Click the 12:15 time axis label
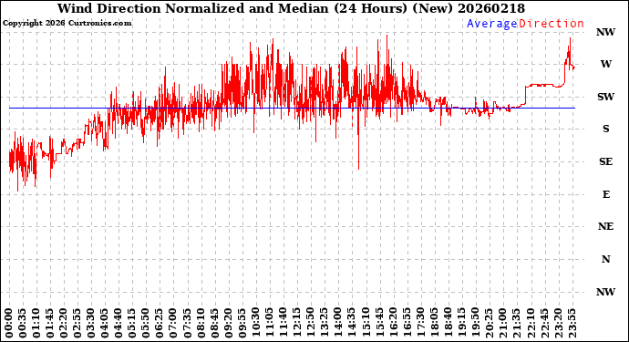Viewport: 629px width, 342px height. pos(298,324)
